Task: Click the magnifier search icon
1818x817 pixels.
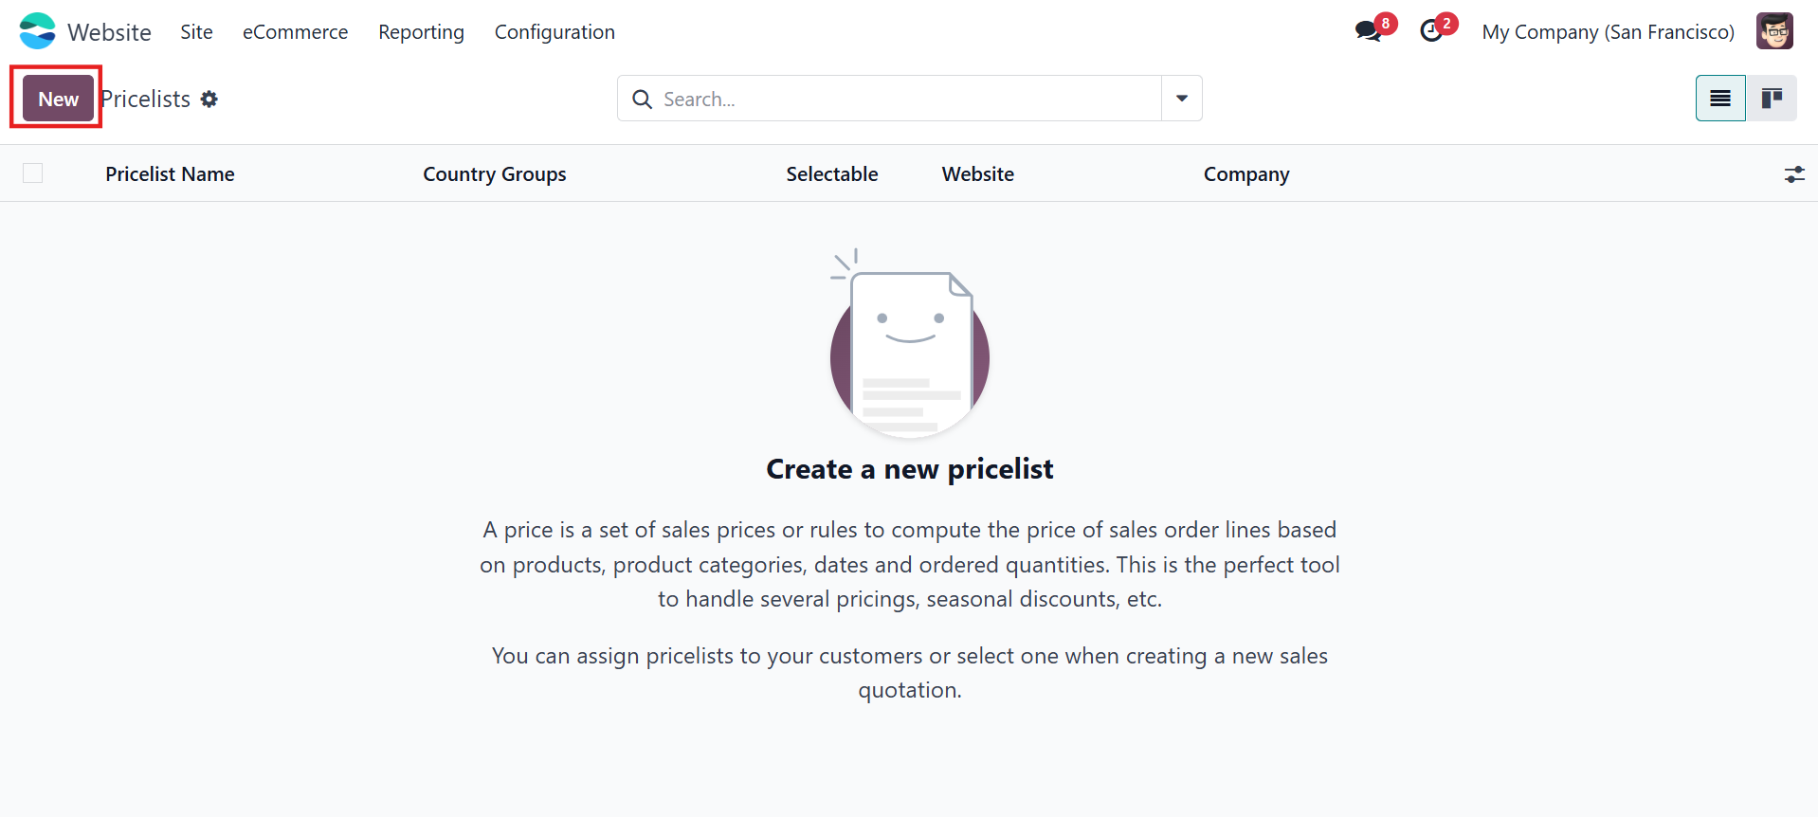Action: pos(642,99)
